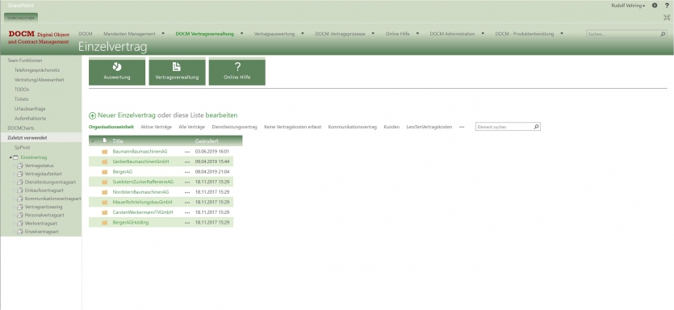Expand the DOCM Administration menu arrow

(483, 34)
